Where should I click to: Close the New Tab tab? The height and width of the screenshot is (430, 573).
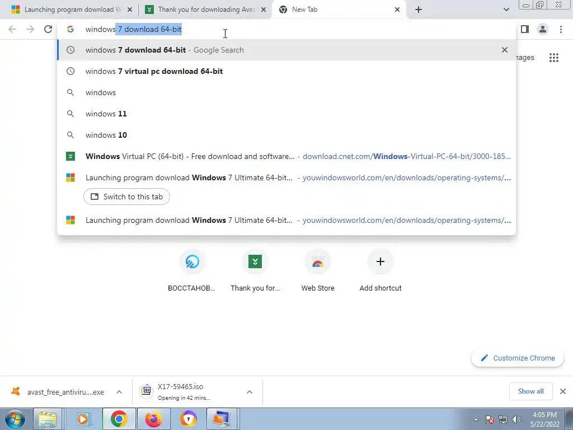click(x=397, y=10)
